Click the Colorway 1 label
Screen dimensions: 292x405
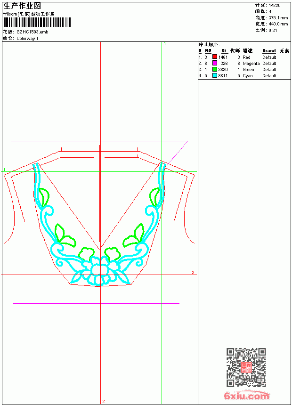[x=27, y=39]
